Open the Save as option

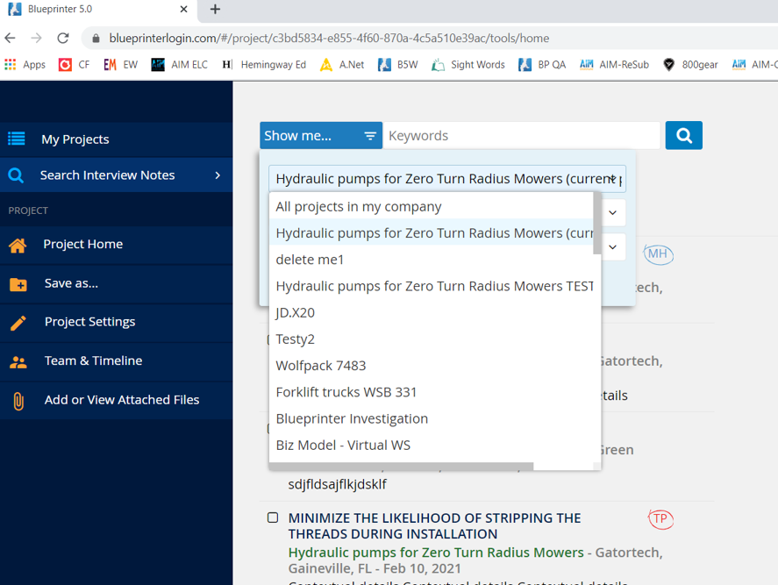pos(116,284)
